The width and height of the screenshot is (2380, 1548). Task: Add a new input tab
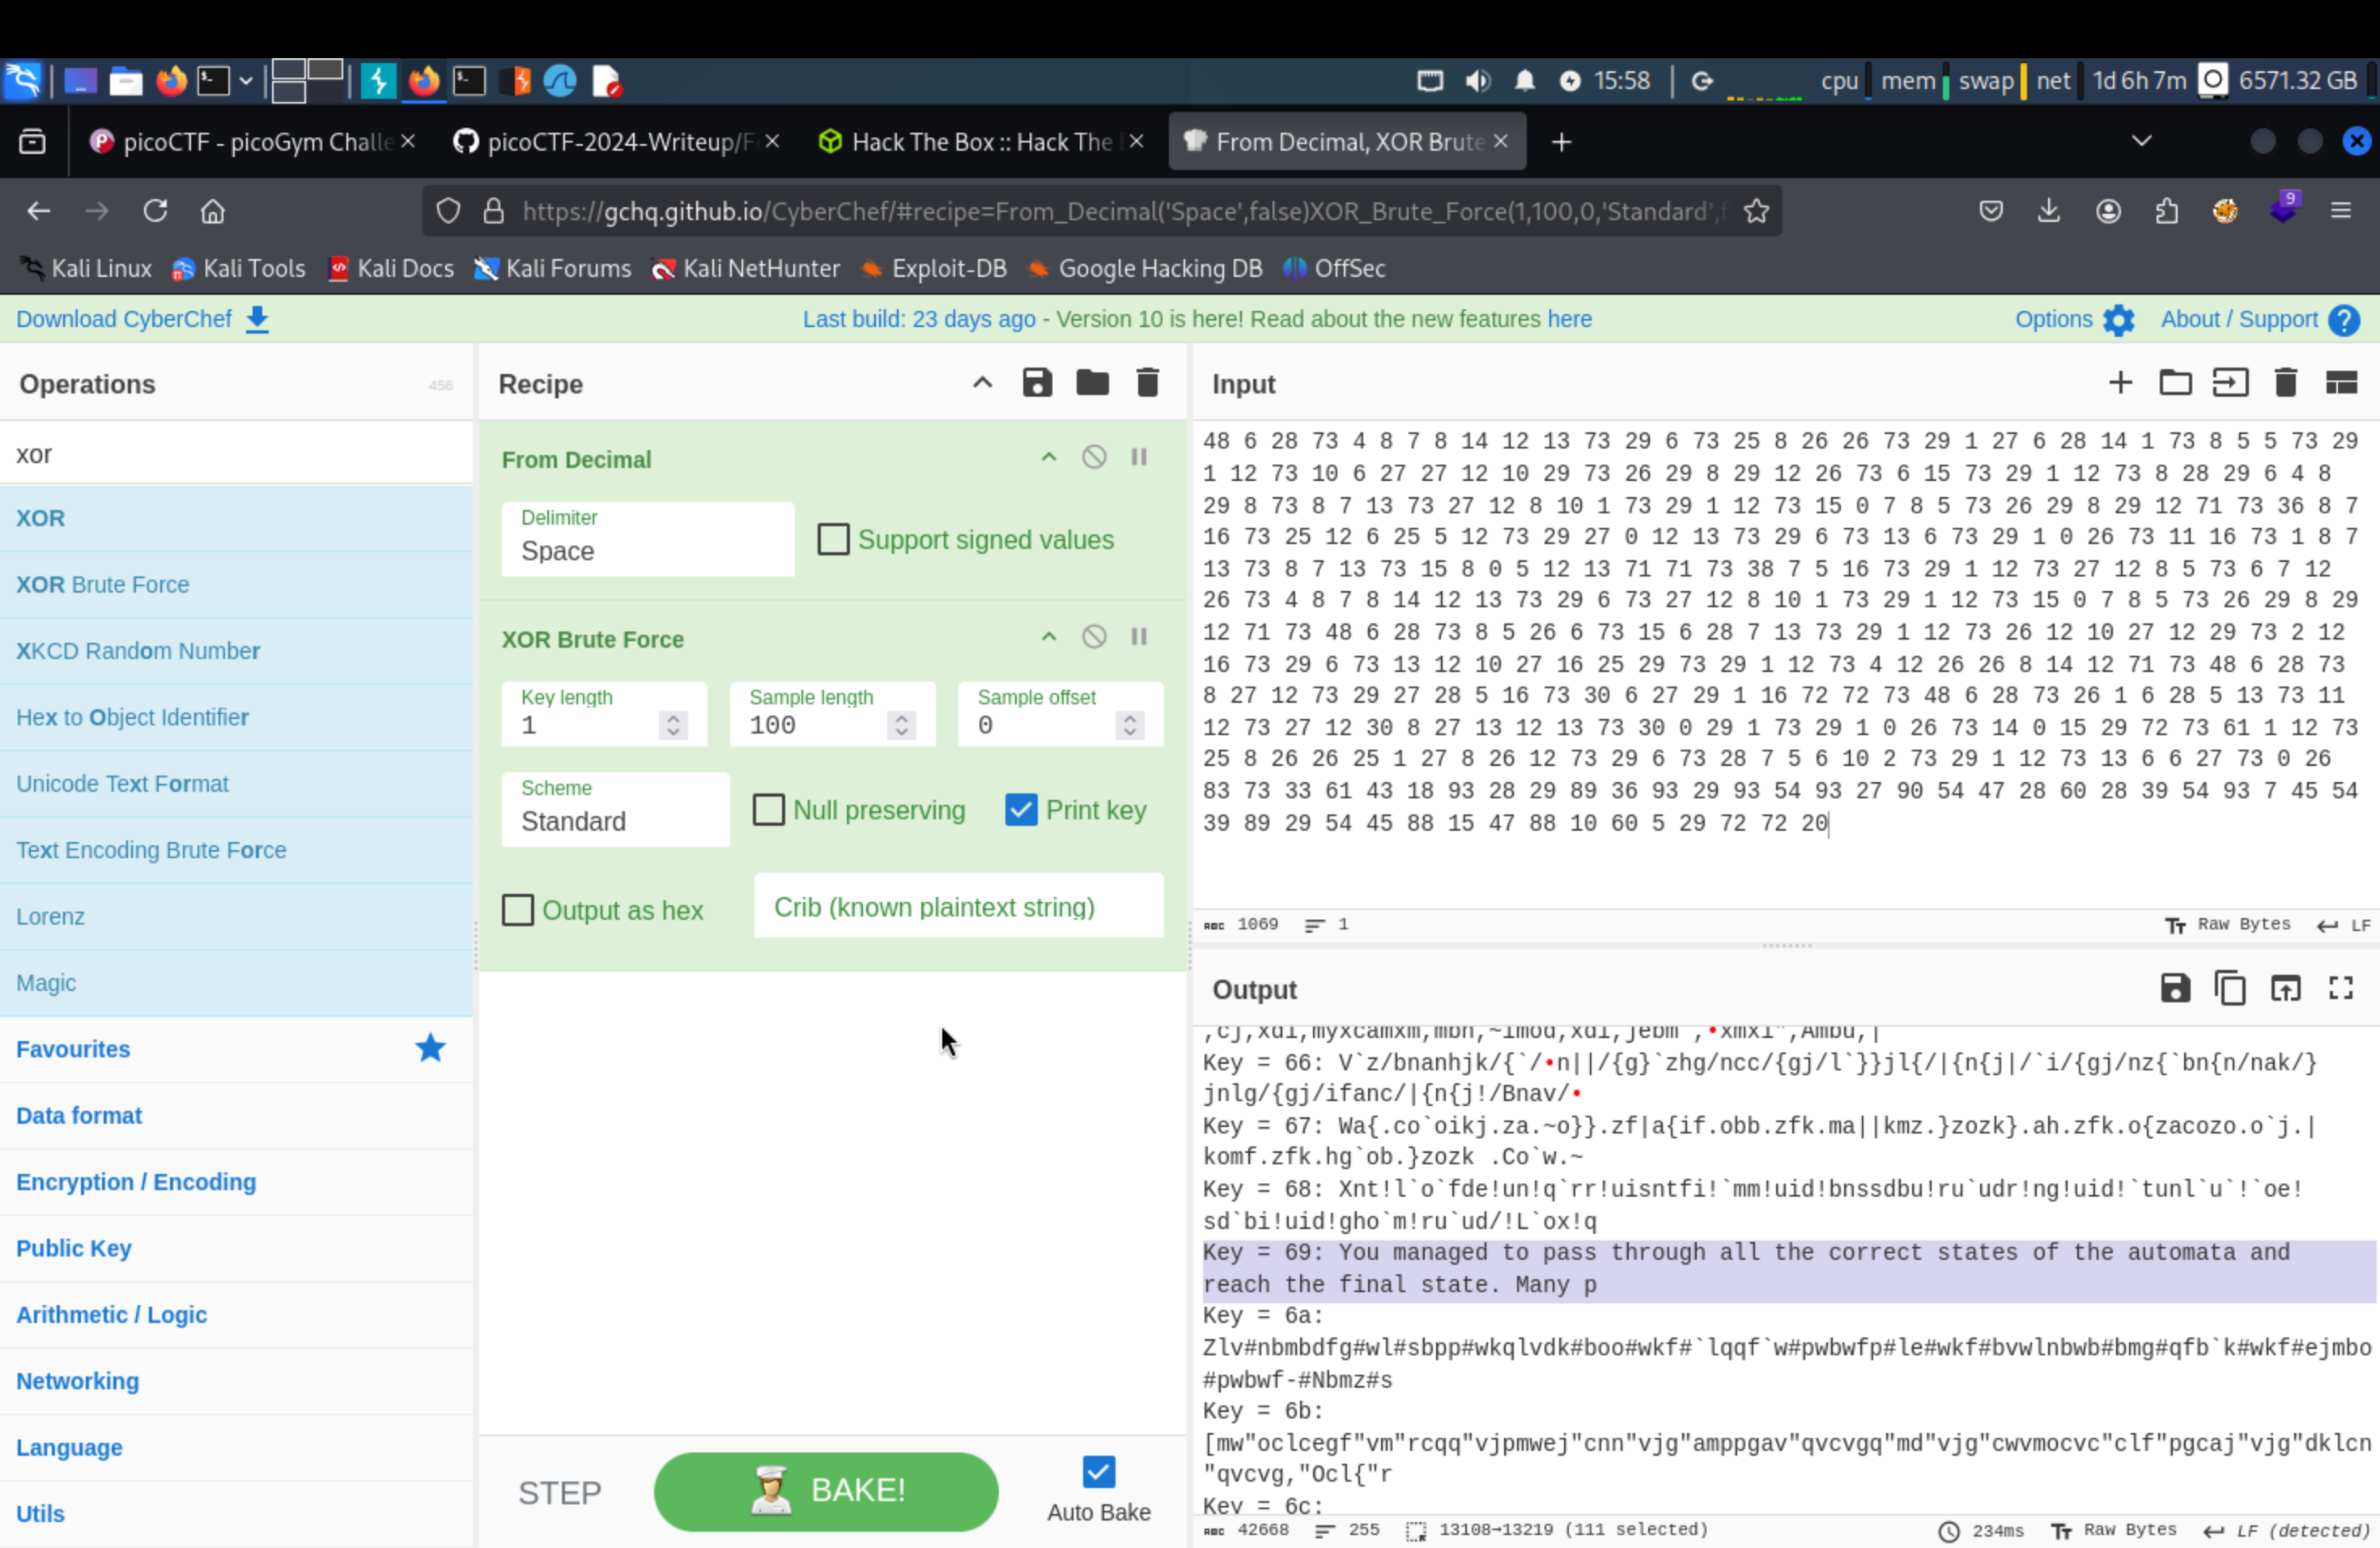point(2120,383)
